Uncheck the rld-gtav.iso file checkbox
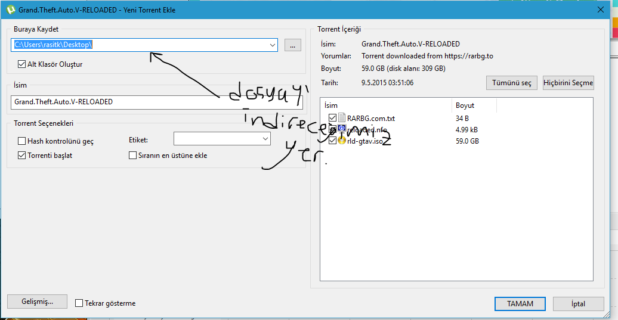The width and height of the screenshot is (618, 320). tap(332, 141)
